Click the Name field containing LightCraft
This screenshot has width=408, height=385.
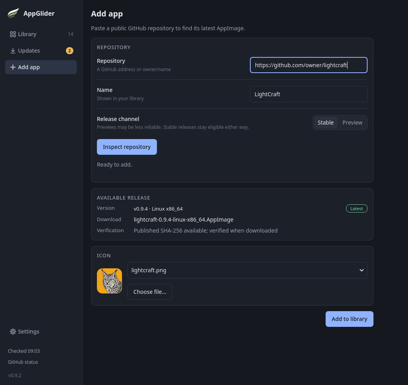(309, 94)
